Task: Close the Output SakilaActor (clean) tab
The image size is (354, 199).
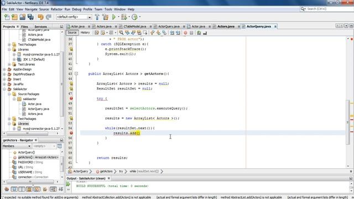Action: coord(109,179)
